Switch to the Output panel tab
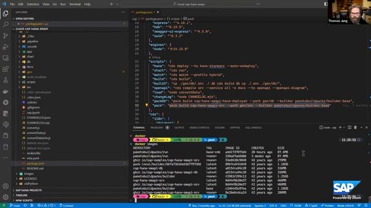The height and width of the screenshot is (208, 371). pyautogui.click(x=179, y=128)
